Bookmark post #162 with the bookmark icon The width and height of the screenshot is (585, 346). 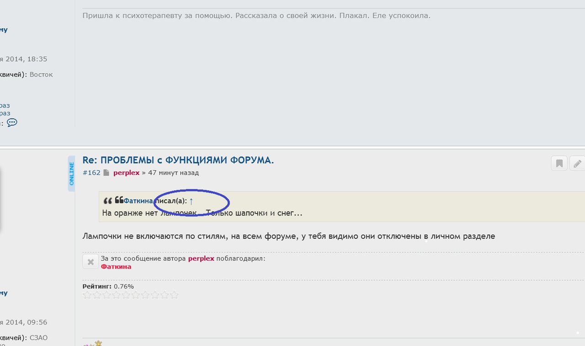(559, 163)
